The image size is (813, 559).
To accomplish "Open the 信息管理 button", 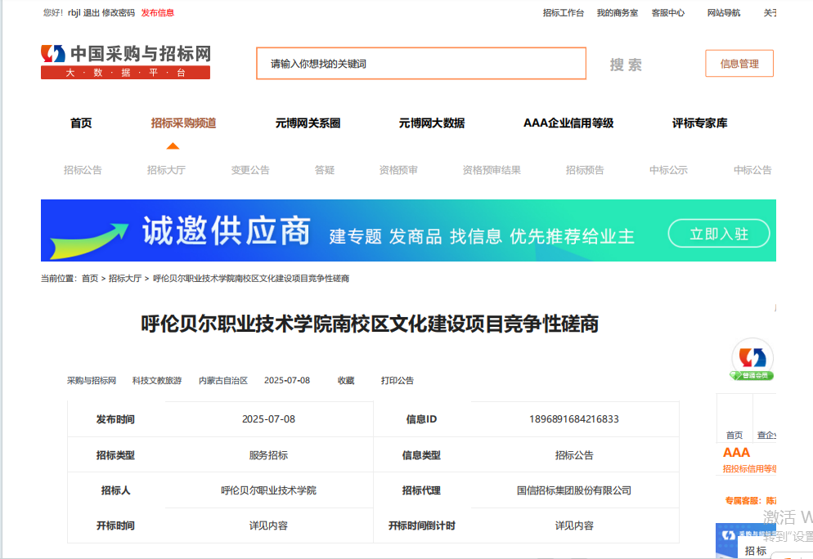I will click(739, 64).
